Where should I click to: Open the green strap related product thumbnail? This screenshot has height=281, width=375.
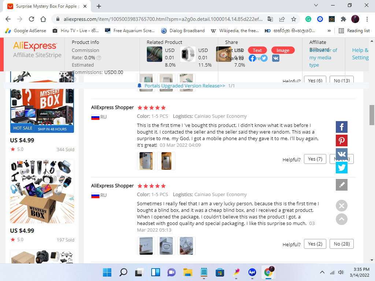pos(155,54)
